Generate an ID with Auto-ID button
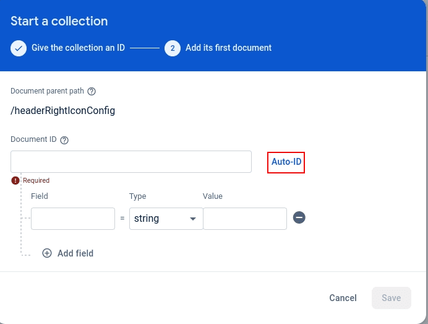 286,162
